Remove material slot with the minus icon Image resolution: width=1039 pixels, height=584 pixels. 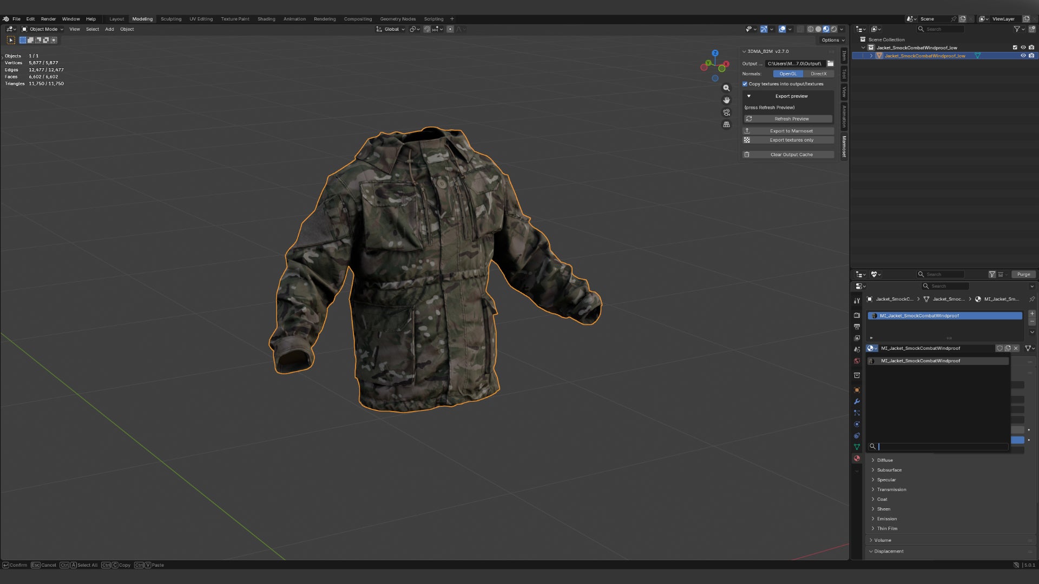click(x=1032, y=321)
